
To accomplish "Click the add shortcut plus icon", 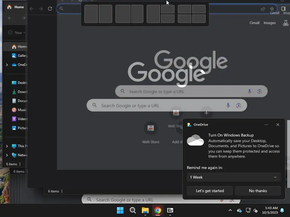I will pyautogui.click(x=206, y=113).
